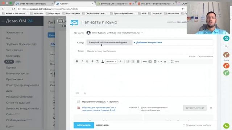Open the attached PDF invoice file
The height and width of the screenshot is (130, 232).
pyautogui.click(x=99, y=109)
